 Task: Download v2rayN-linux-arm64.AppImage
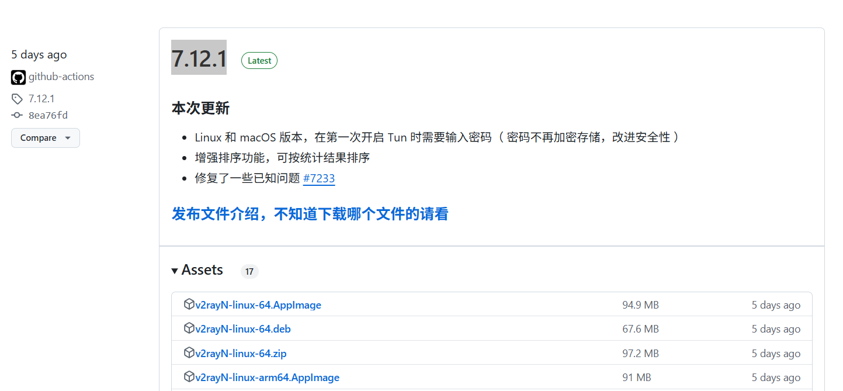268,377
